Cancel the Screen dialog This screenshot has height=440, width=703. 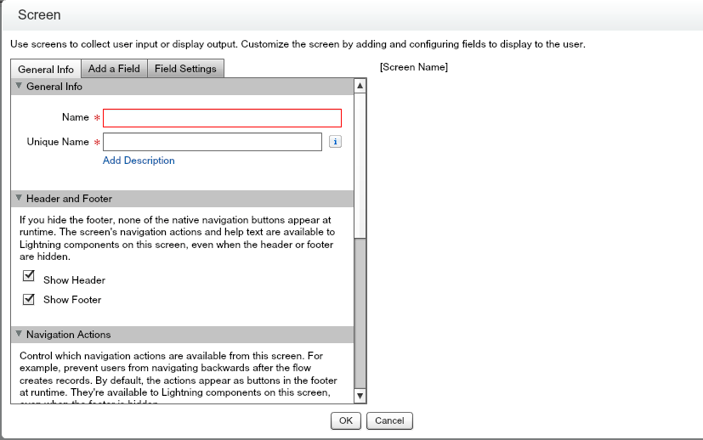click(389, 420)
